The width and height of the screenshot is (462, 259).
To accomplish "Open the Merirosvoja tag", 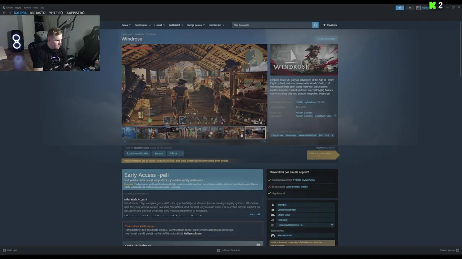I will point(291,135).
